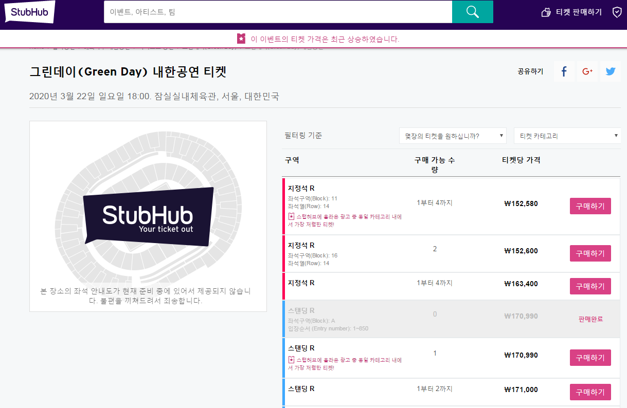Click 티켓 판매하기 link
This screenshot has width=627, height=408.
tap(579, 12)
